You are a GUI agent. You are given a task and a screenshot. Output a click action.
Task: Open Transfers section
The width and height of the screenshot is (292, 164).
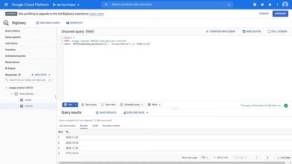point(10,50)
